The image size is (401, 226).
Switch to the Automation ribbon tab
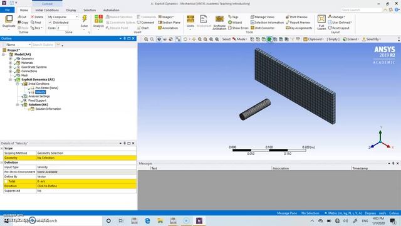112,10
